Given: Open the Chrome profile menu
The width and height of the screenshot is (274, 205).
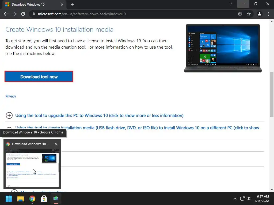Looking at the screenshot, I should [260, 14].
